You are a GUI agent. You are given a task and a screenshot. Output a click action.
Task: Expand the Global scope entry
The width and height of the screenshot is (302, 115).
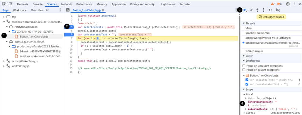pos(245,113)
